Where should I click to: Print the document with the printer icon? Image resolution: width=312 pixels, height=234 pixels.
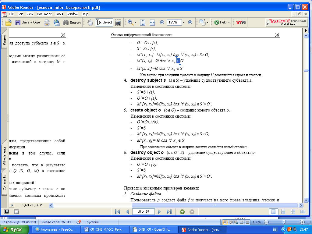click(x=47, y=23)
